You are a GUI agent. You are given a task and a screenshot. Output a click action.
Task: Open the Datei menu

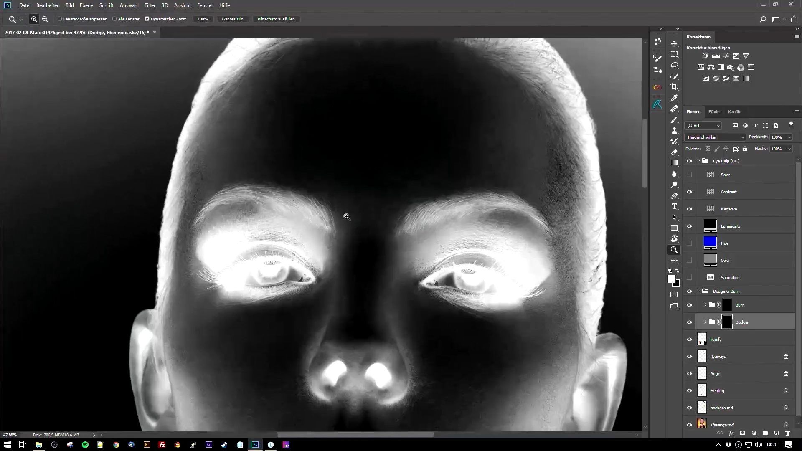point(25,5)
